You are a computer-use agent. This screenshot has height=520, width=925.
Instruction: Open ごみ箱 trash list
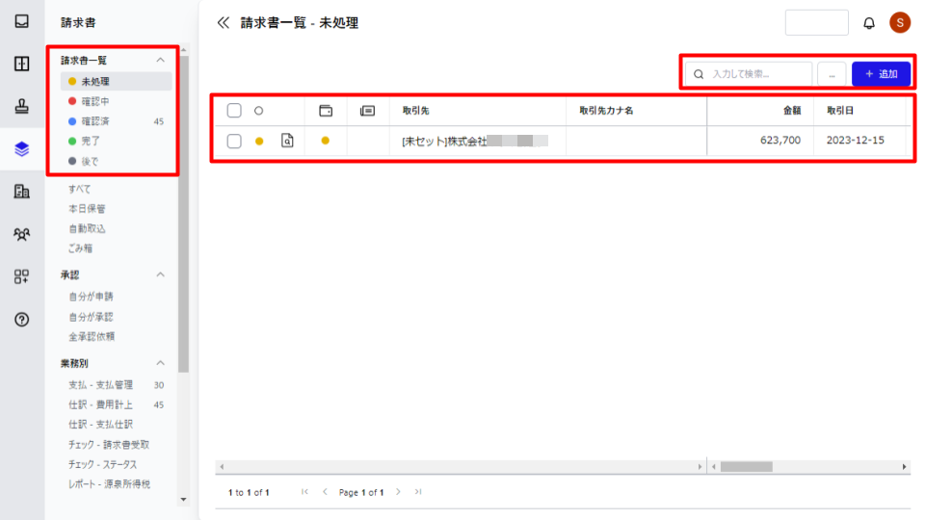point(80,248)
